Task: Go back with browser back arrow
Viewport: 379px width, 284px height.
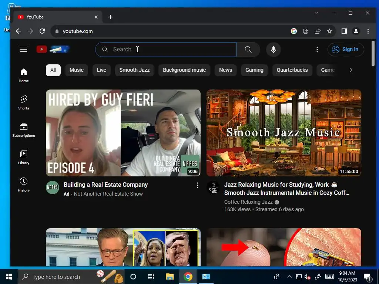Action: coord(19,31)
